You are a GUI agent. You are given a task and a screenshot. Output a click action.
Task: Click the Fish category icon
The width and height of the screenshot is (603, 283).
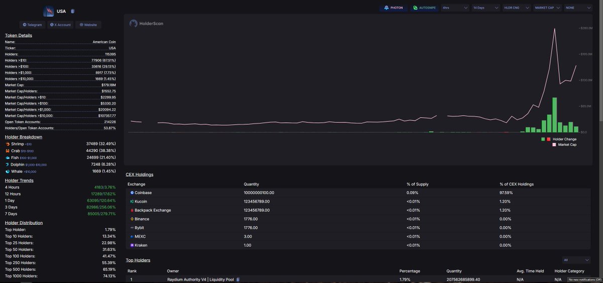(x=8, y=158)
